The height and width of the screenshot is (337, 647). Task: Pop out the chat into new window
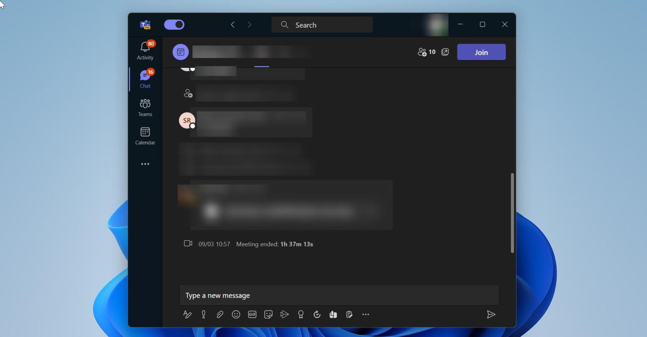(445, 52)
